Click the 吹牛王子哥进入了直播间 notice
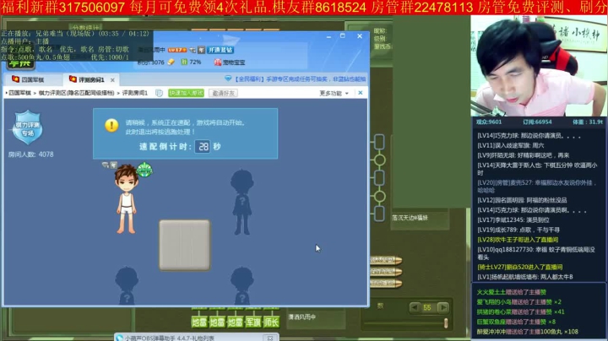The image size is (608, 341). pos(518,240)
